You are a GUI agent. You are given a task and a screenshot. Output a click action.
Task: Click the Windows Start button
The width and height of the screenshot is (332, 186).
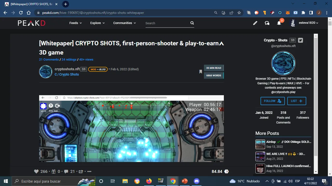coord(6,181)
